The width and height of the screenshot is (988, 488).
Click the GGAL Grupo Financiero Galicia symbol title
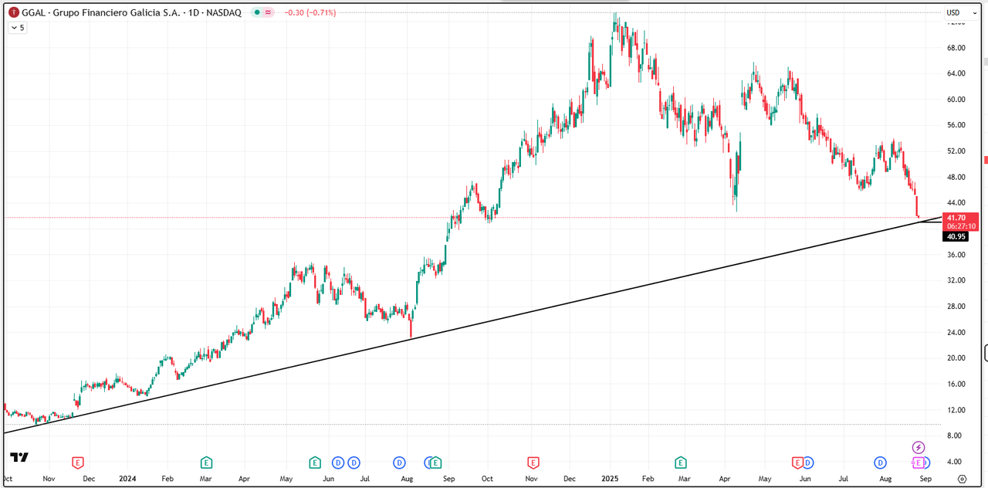[131, 12]
